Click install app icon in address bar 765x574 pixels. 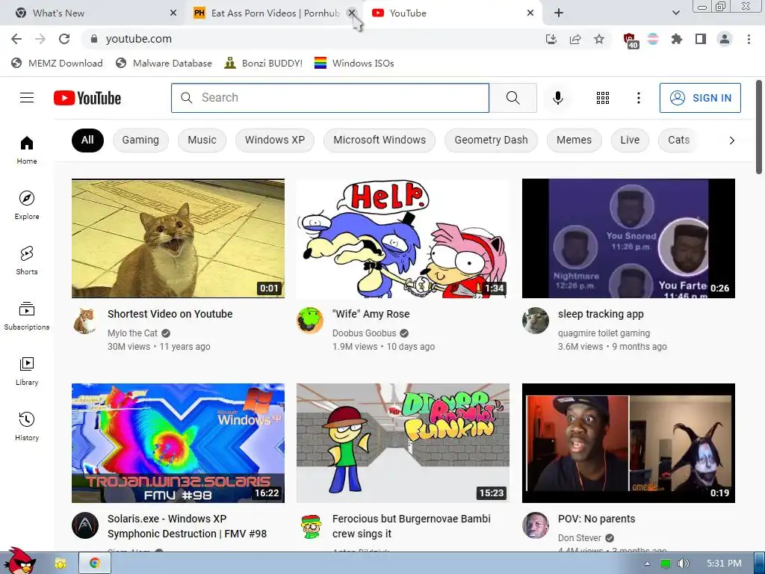tap(551, 39)
